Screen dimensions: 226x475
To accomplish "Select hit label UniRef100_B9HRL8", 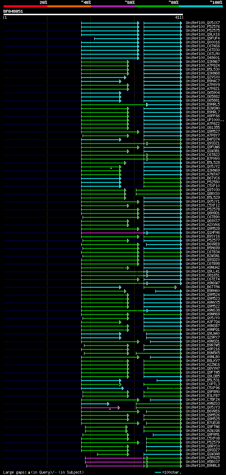I will coord(203,465).
